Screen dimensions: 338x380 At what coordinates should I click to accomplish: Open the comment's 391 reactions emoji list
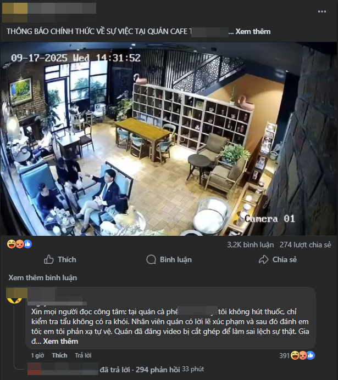303,355
